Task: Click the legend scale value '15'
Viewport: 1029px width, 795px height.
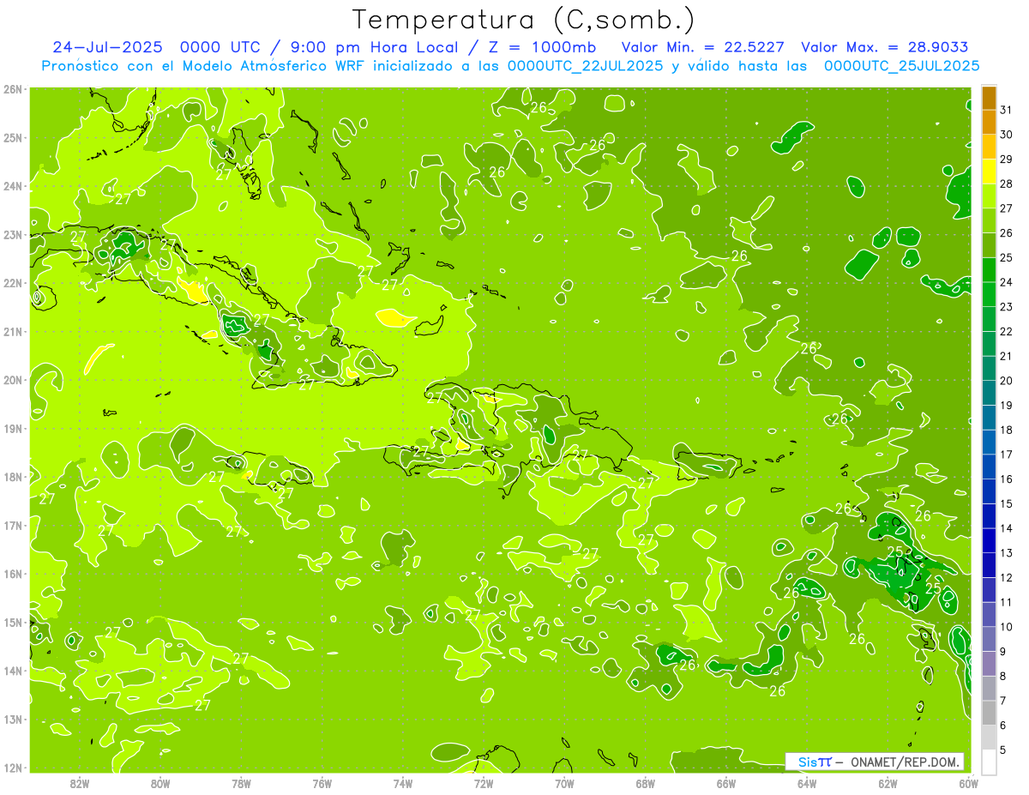Action: [x=1007, y=503]
